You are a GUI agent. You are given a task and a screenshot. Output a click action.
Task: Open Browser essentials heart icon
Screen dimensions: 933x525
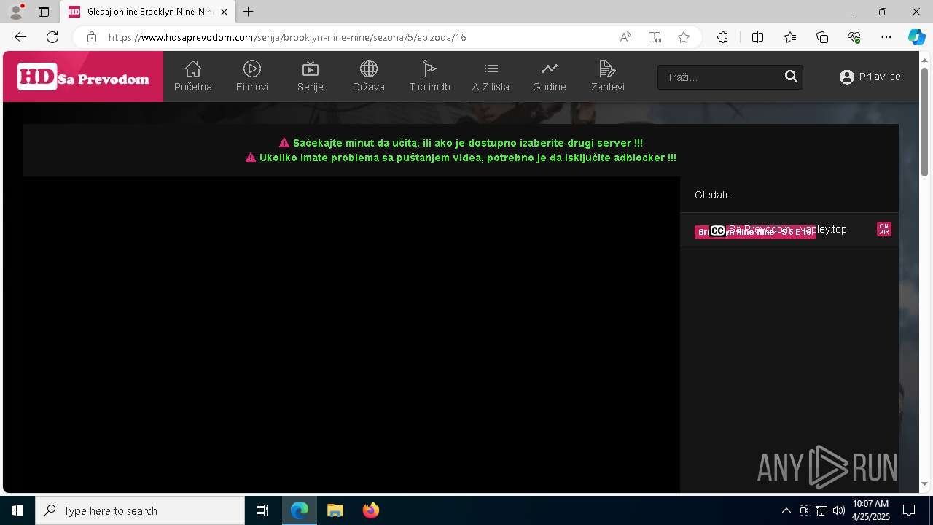tap(854, 37)
